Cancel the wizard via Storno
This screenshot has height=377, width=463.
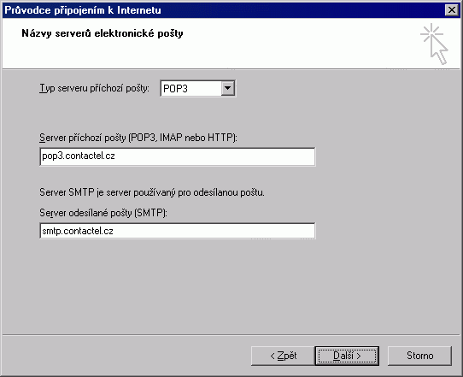(419, 356)
